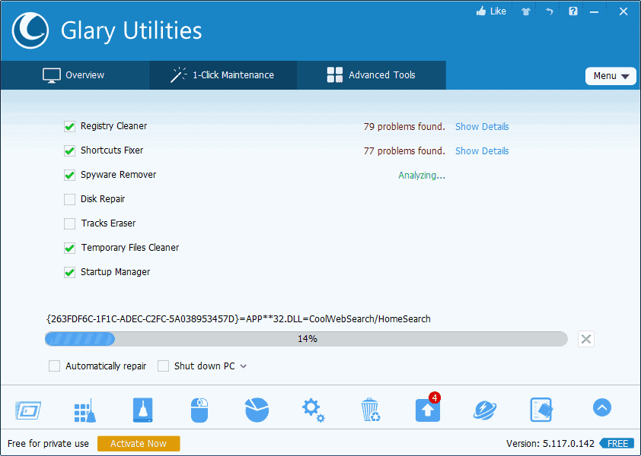Minimize the Glary Utilities window
Image resolution: width=641 pixels, height=456 pixels.
[594, 12]
